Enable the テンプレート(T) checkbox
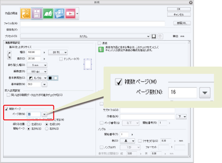The image size is (222, 163). (61, 59)
